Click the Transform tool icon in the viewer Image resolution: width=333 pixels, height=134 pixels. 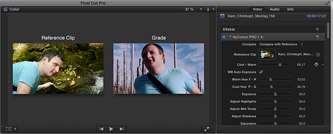click(x=9, y=129)
